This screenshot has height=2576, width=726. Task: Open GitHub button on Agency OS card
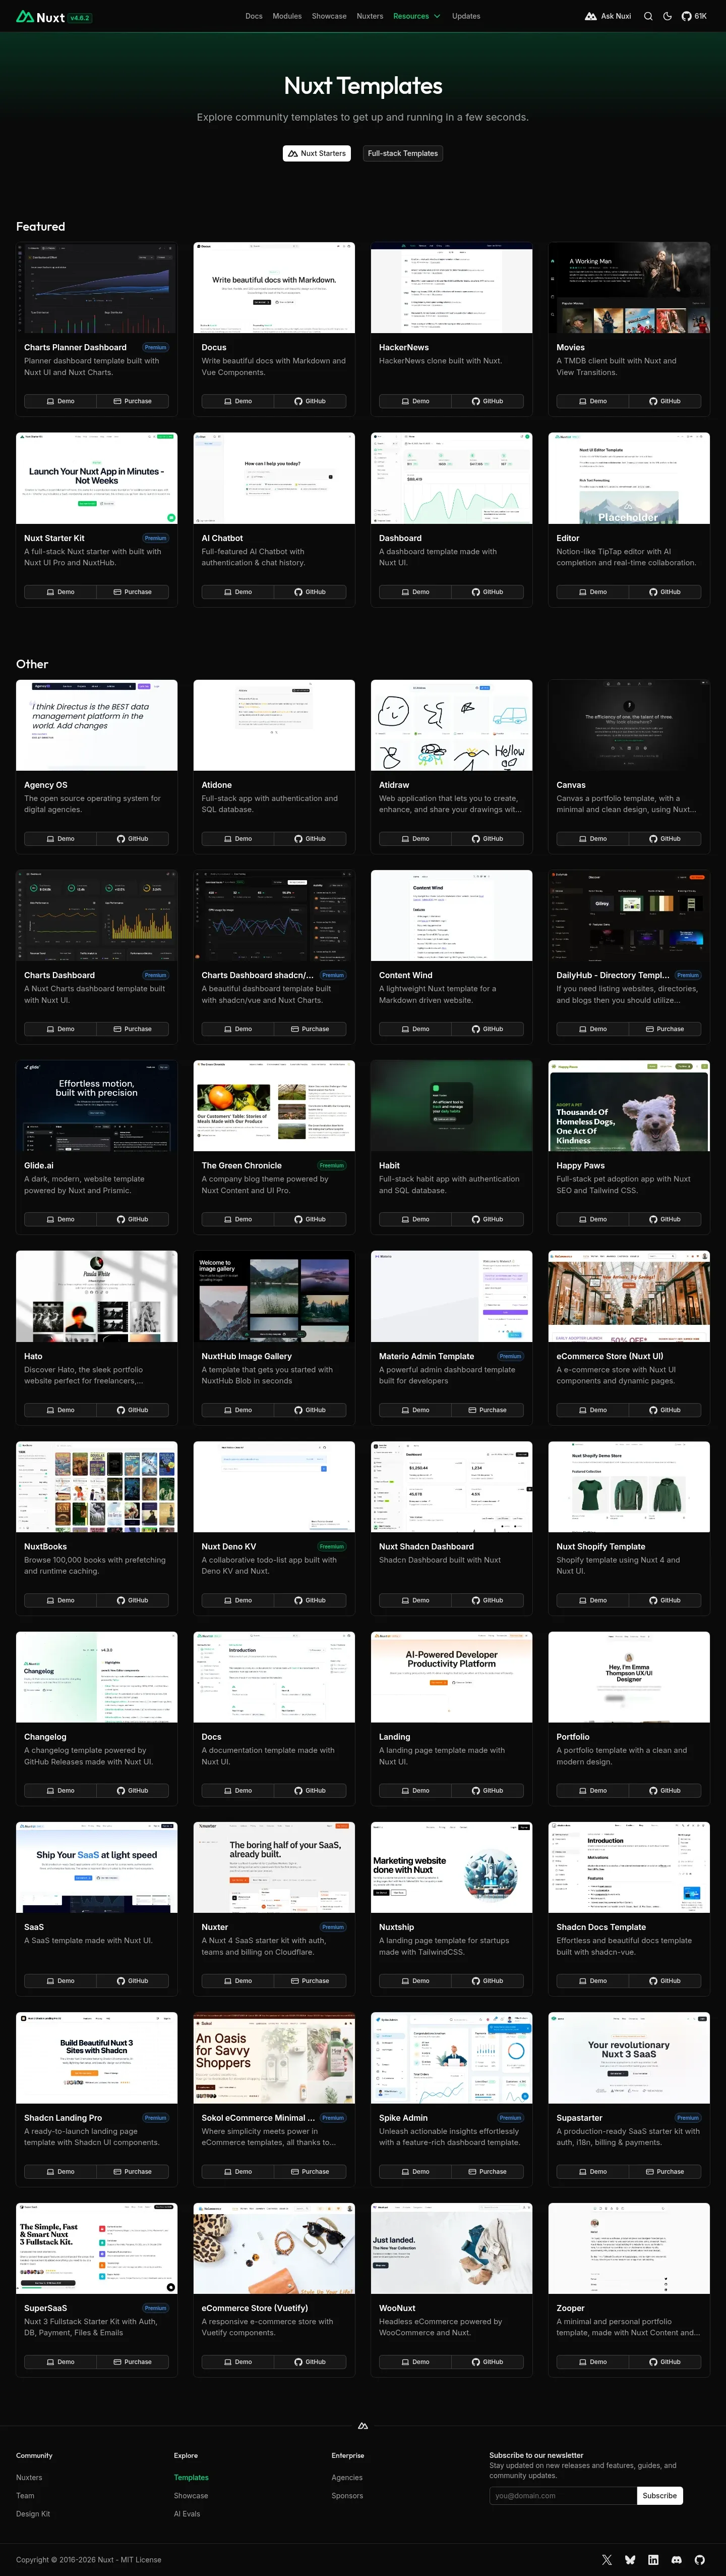(133, 839)
